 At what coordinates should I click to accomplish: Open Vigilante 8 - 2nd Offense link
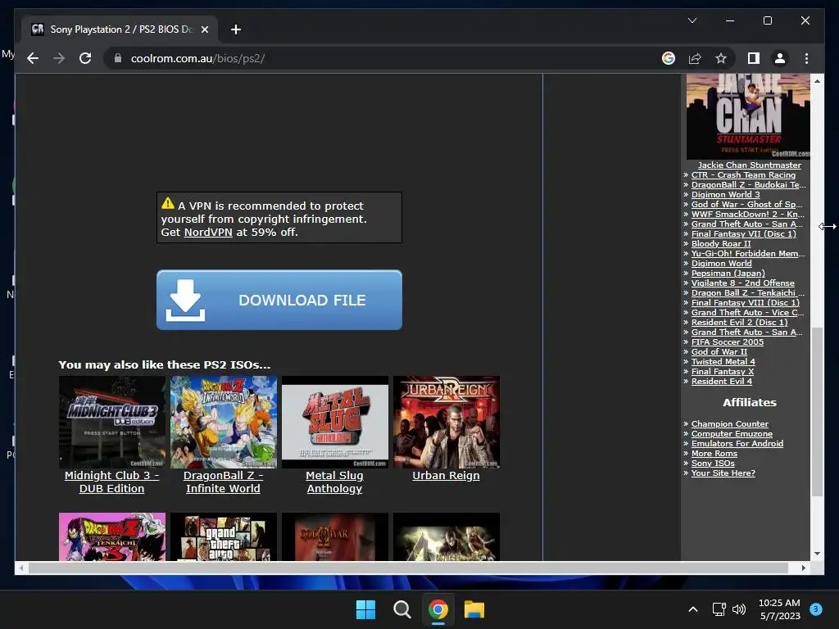click(x=742, y=283)
